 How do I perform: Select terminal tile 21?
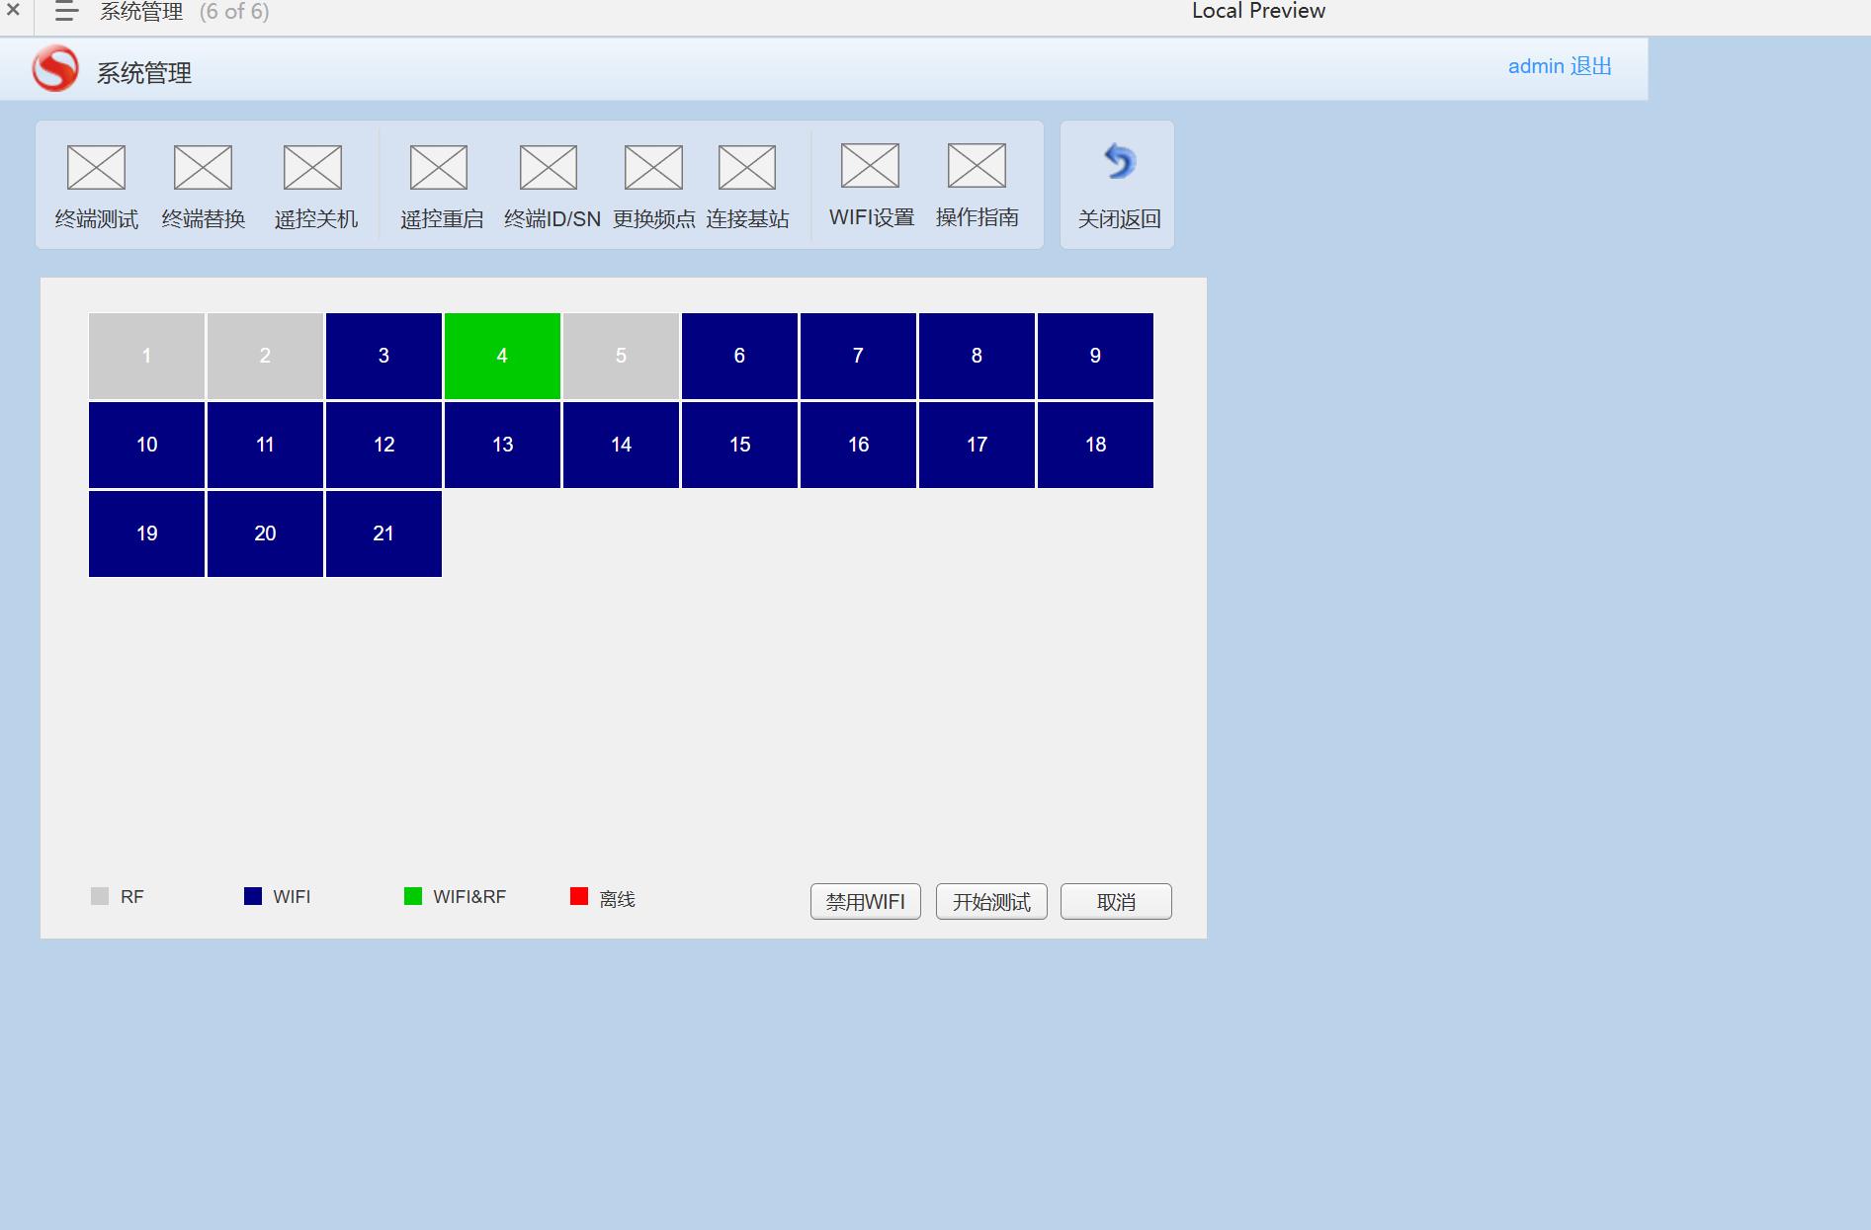click(383, 533)
